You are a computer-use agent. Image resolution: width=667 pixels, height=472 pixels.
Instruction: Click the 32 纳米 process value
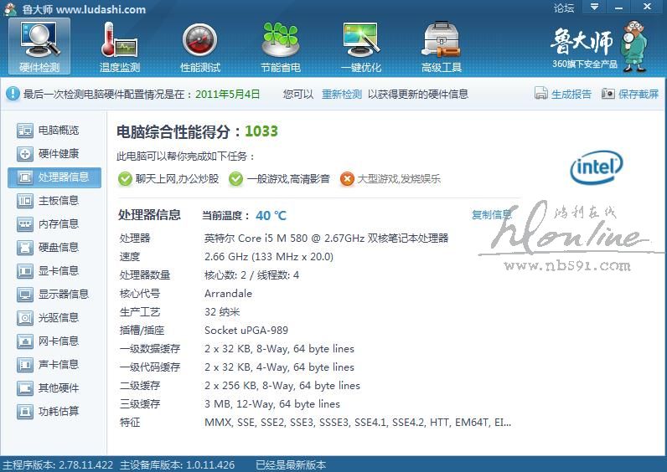coord(222,312)
